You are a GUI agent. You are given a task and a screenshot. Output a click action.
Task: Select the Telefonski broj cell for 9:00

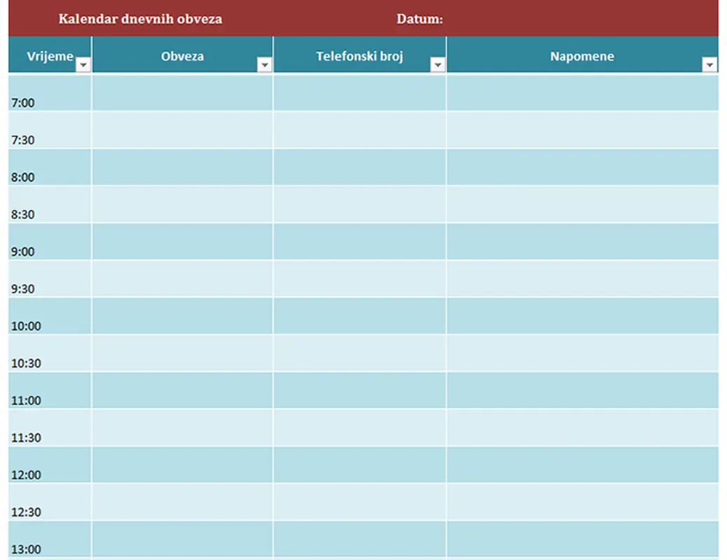coord(359,241)
